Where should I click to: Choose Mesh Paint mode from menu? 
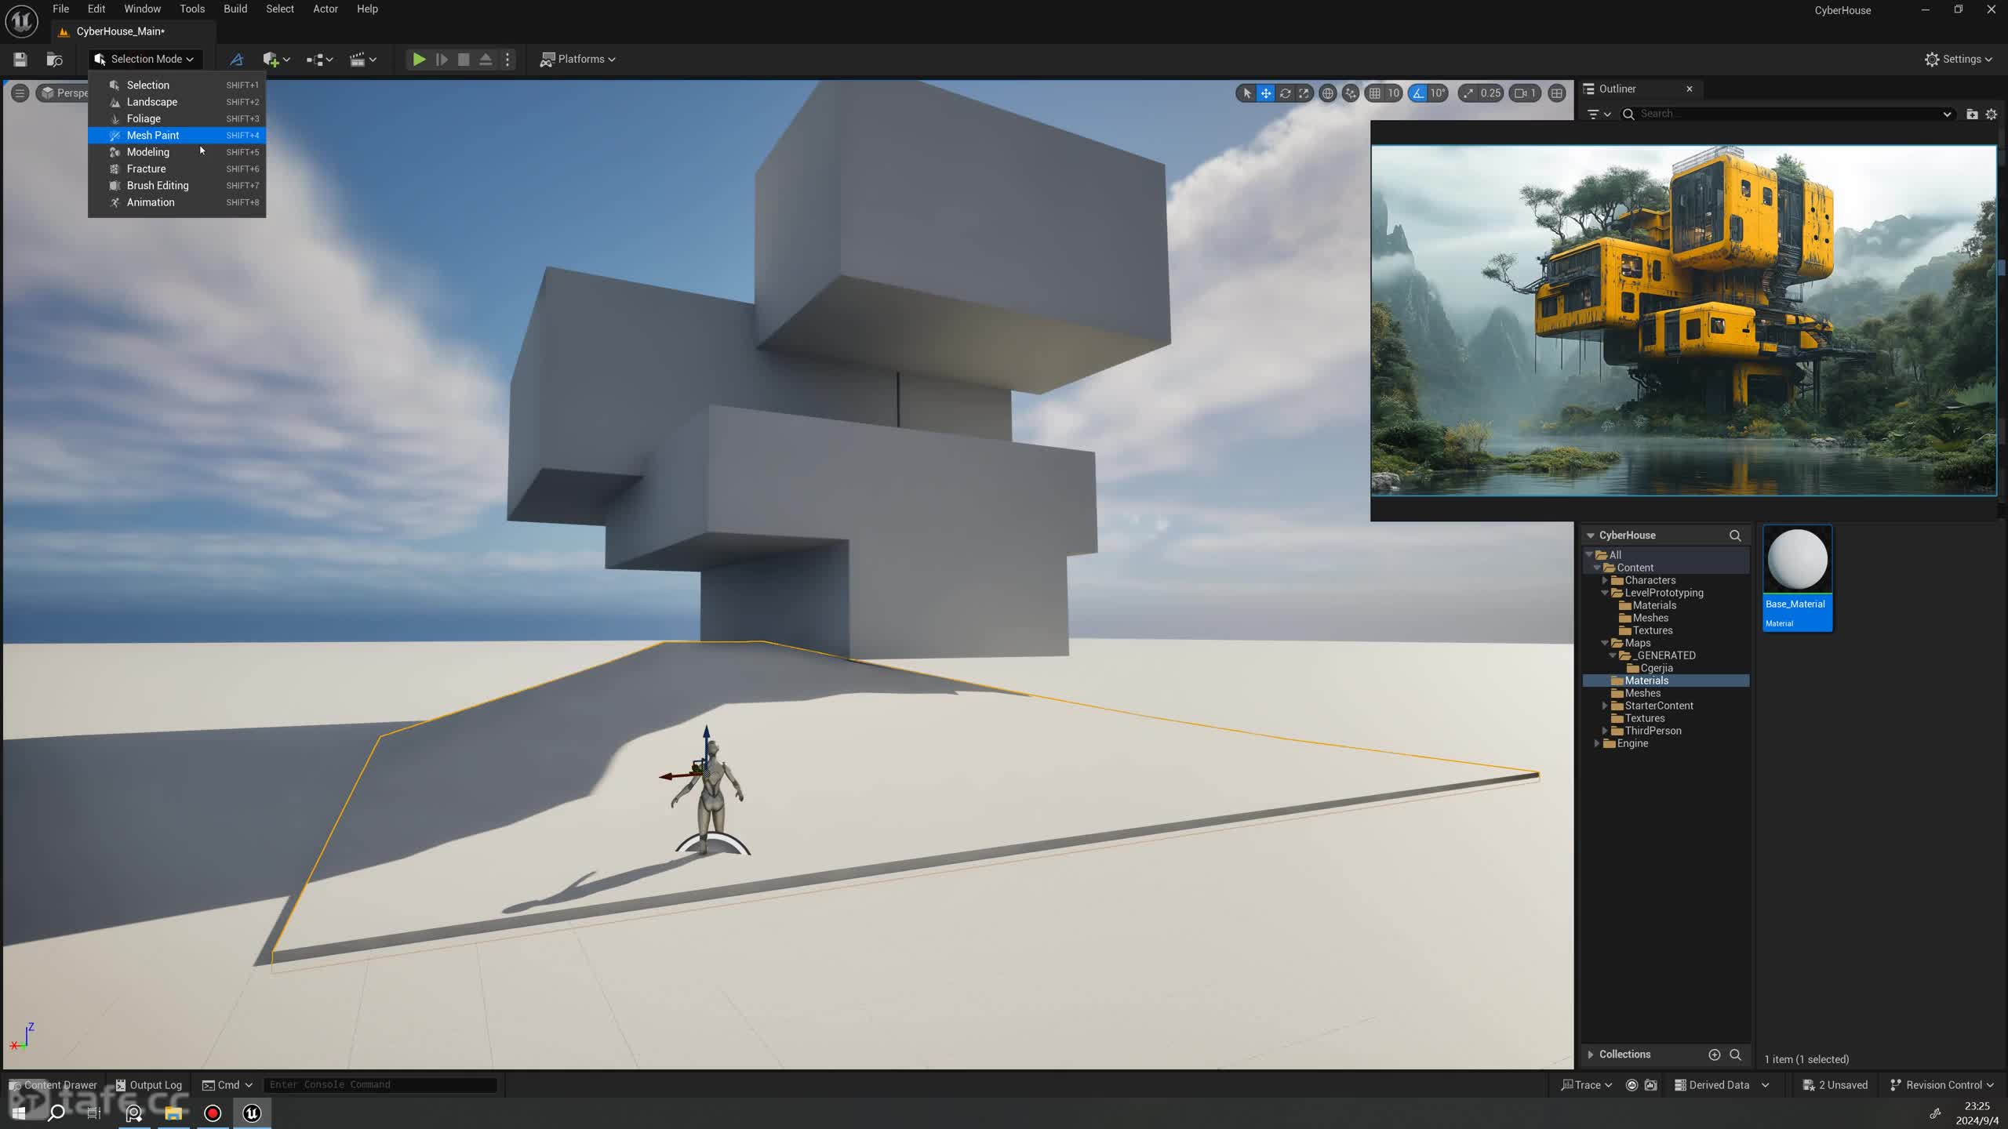(177, 136)
